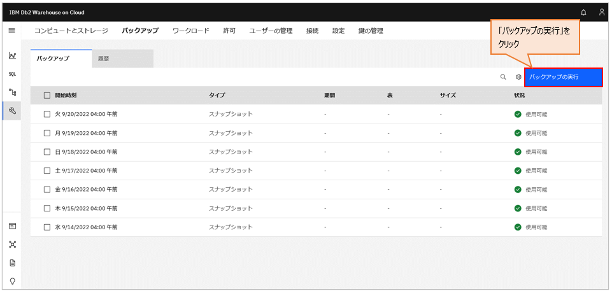612x291 pixels.
Task: Click 使用可能 status text in 9/18/2022 row
Action: coord(536,152)
